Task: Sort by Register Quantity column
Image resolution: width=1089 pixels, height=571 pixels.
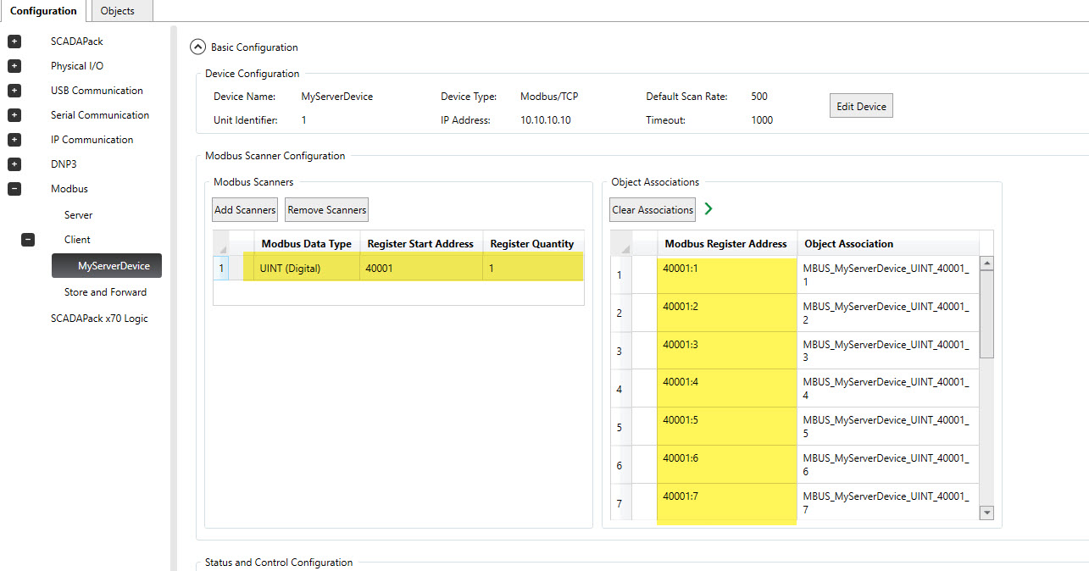Action: click(x=533, y=244)
